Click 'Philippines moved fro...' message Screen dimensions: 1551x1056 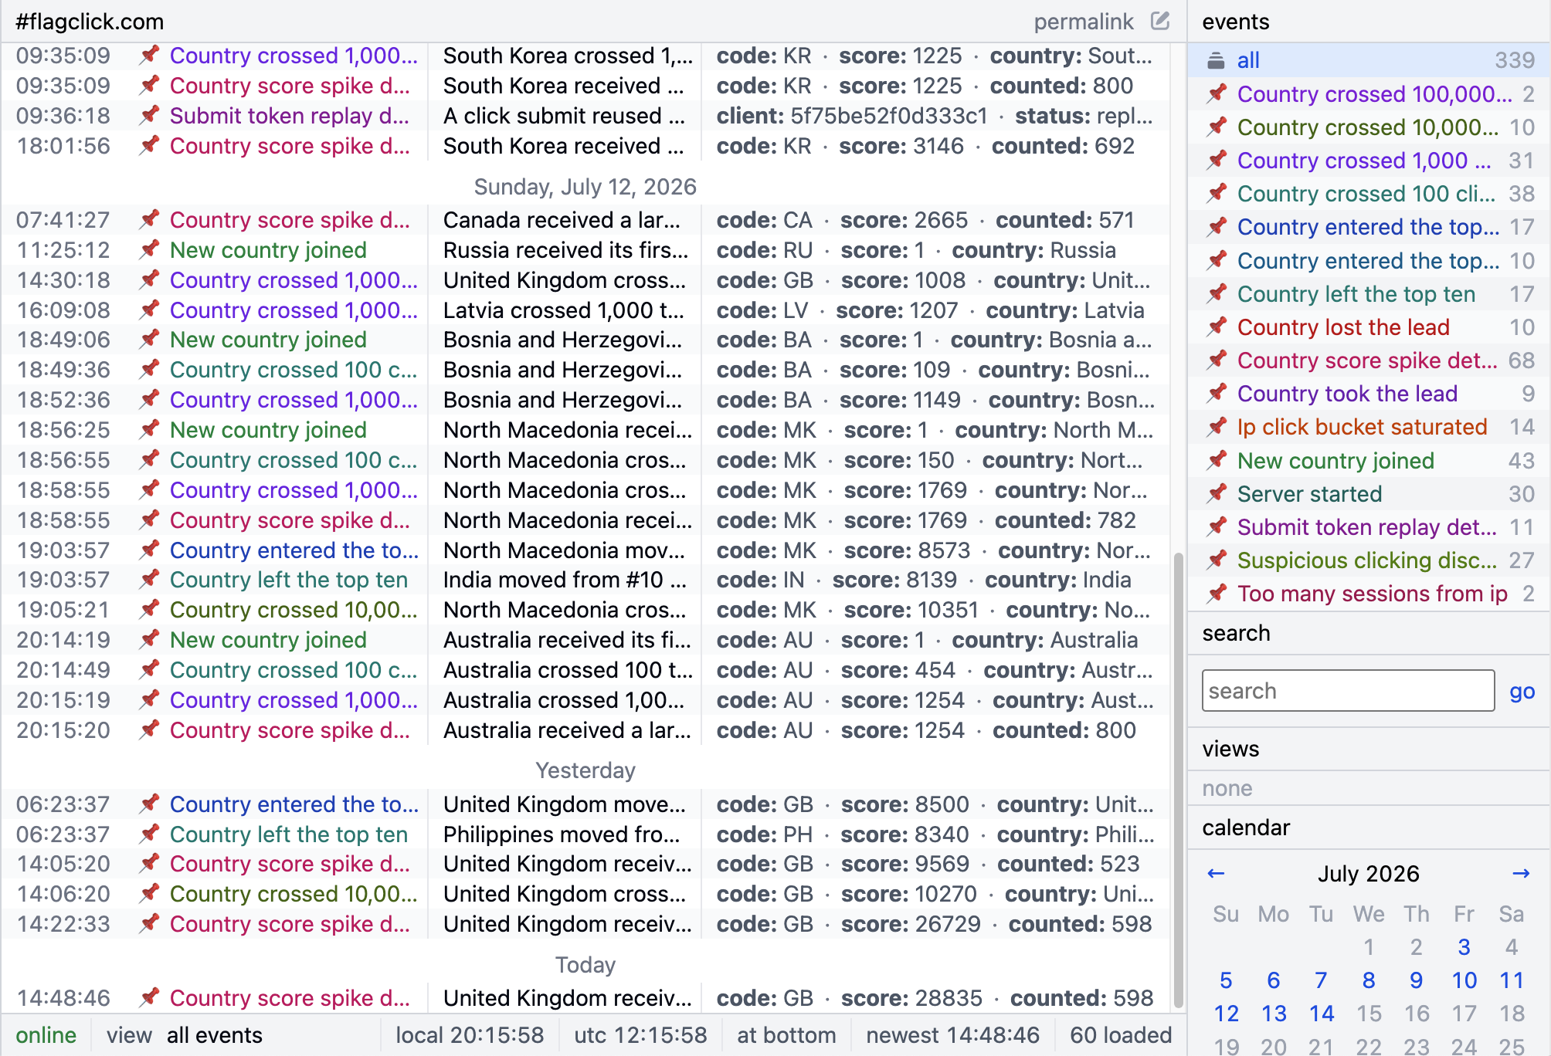[x=562, y=834]
